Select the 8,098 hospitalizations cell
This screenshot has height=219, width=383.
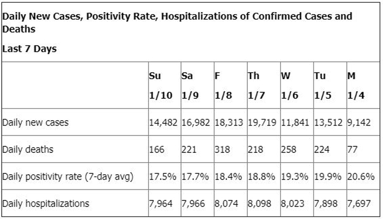(x=259, y=203)
